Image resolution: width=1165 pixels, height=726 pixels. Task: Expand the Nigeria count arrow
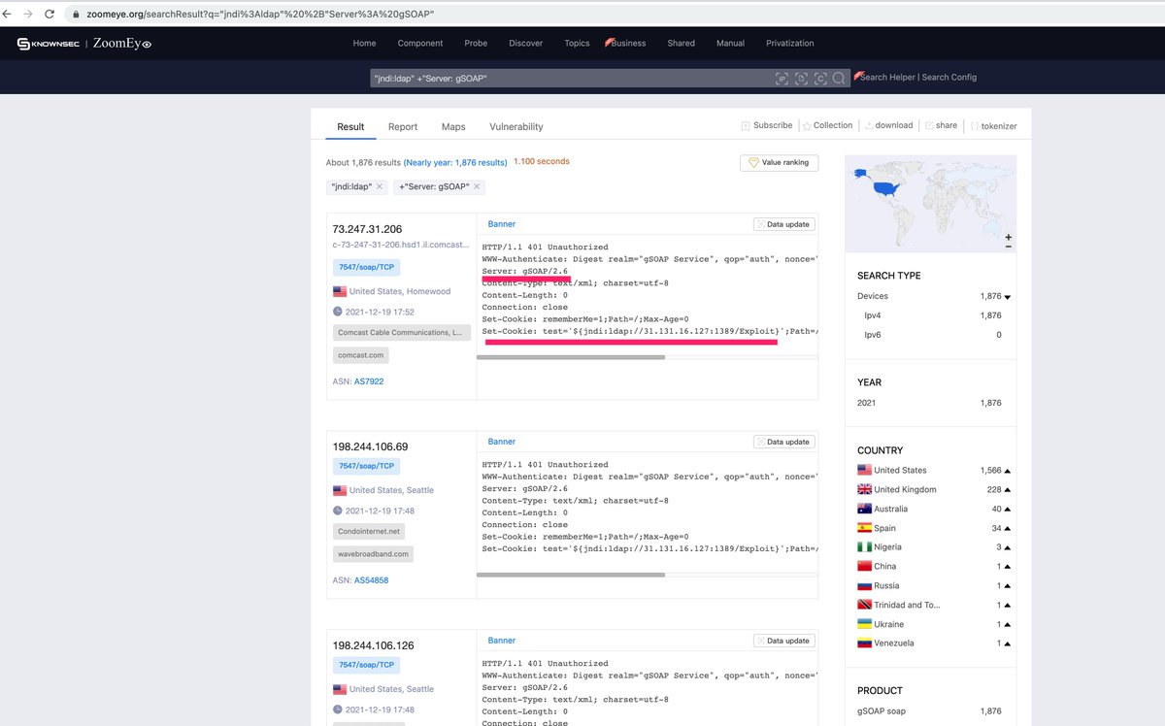pos(1008,547)
